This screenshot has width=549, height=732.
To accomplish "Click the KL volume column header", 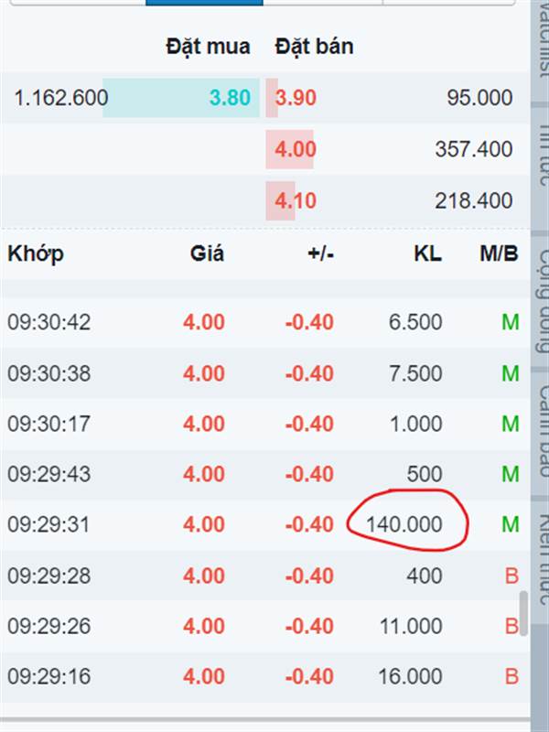I will tap(427, 254).
